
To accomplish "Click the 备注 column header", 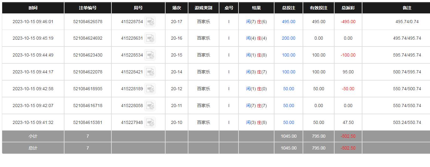I will [x=407, y=8].
